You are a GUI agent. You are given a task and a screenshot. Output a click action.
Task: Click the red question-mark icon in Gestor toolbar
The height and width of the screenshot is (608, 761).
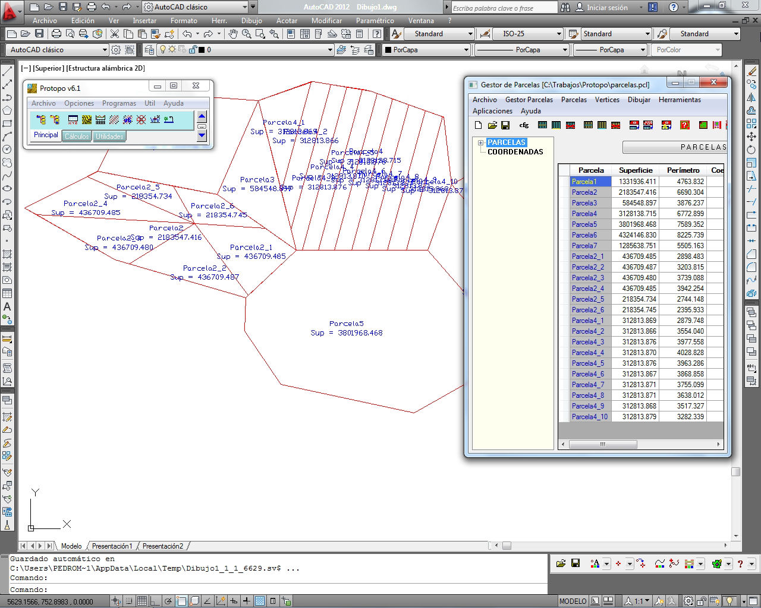(685, 125)
